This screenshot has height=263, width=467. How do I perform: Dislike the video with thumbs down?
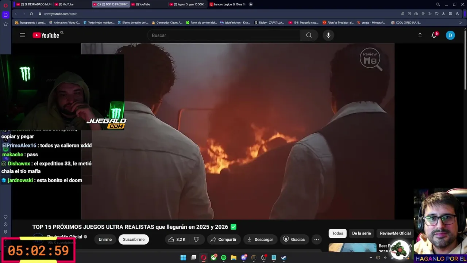(x=197, y=239)
